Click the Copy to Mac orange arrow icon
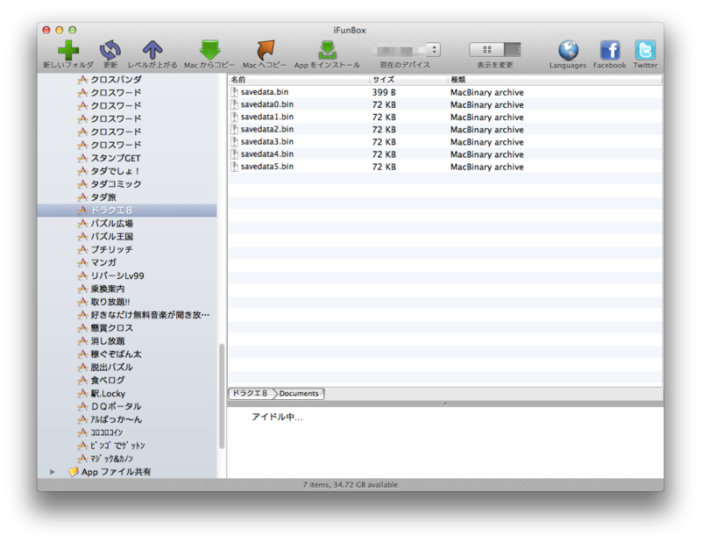The image size is (701, 543). click(x=266, y=50)
